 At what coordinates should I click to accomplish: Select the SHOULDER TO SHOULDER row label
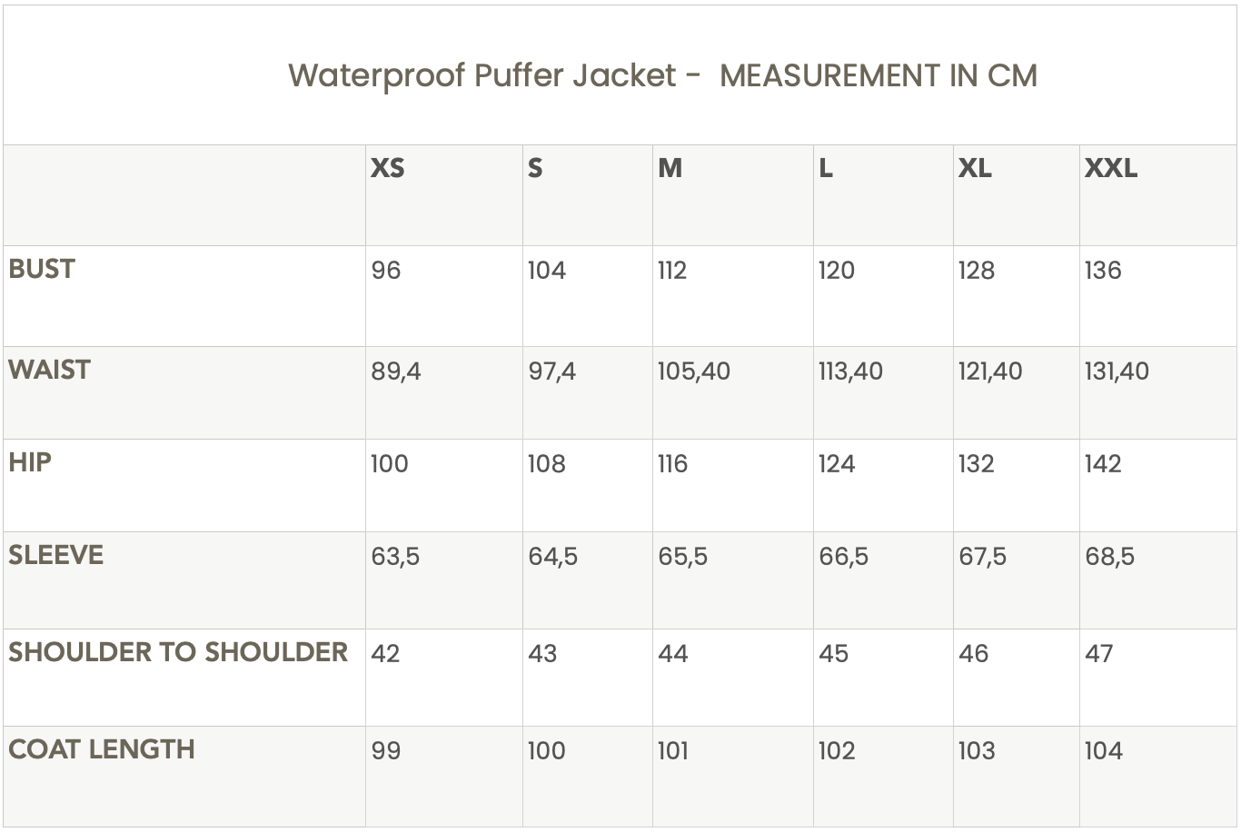[x=178, y=652]
